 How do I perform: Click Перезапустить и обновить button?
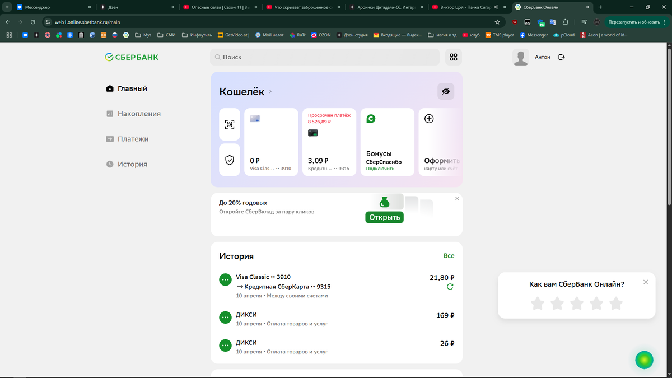pyautogui.click(x=637, y=22)
